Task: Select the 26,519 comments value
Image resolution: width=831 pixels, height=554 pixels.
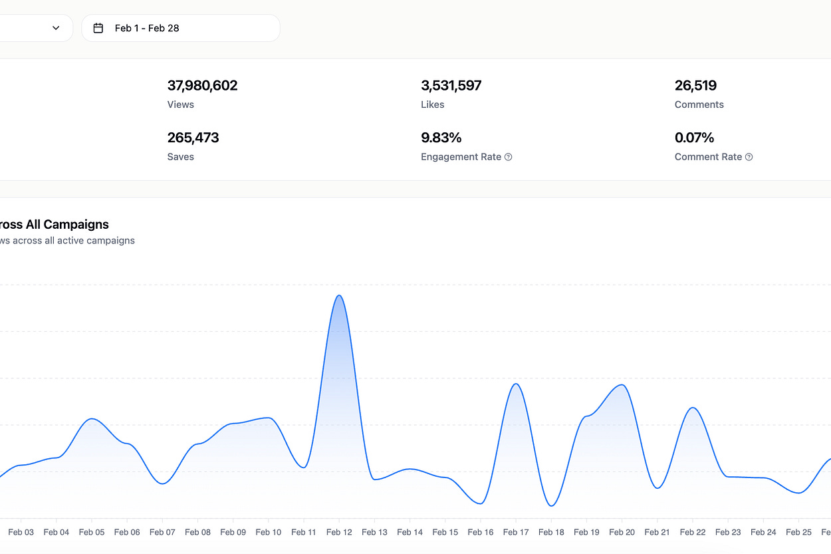Action: coord(695,85)
